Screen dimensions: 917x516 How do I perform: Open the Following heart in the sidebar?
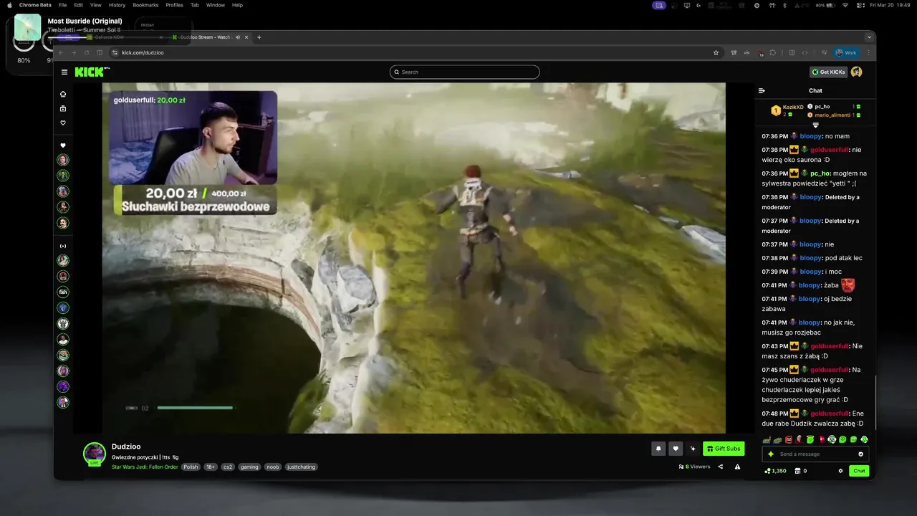click(63, 123)
